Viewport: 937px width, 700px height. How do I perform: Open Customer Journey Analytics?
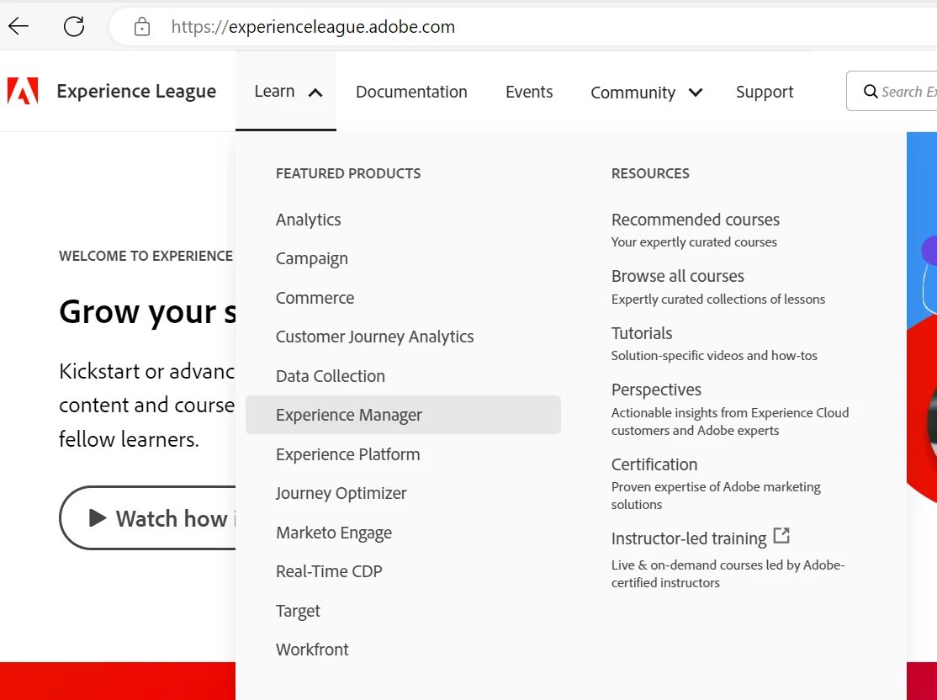coord(374,337)
